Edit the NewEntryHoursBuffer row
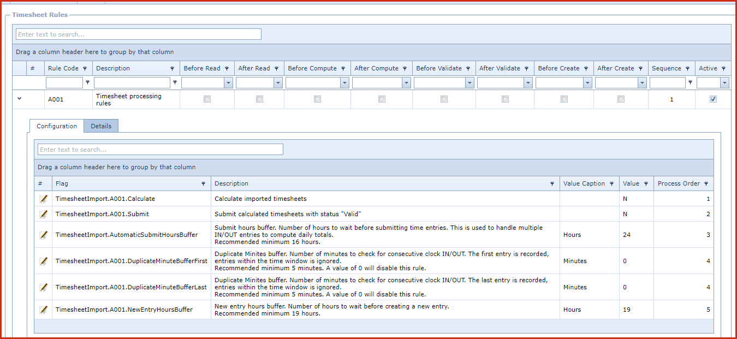The image size is (737, 339). click(x=44, y=310)
